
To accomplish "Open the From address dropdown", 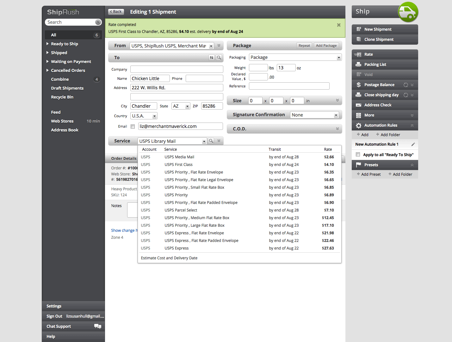I will coord(211,46).
